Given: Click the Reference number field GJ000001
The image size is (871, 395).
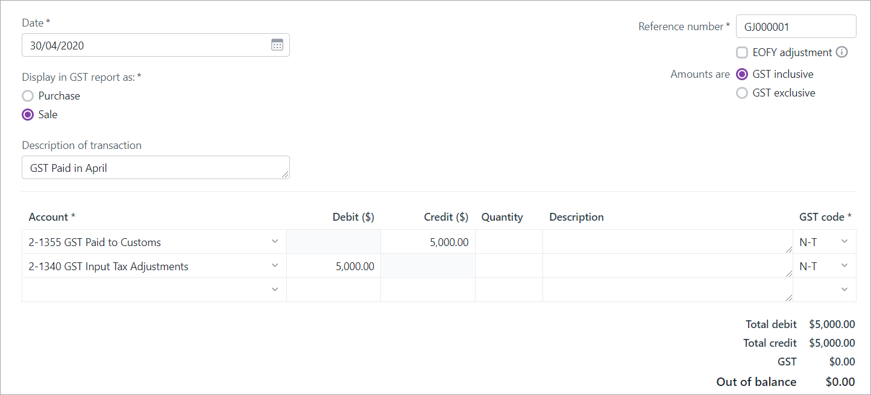Looking at the screenshot, I should point(795,27).
